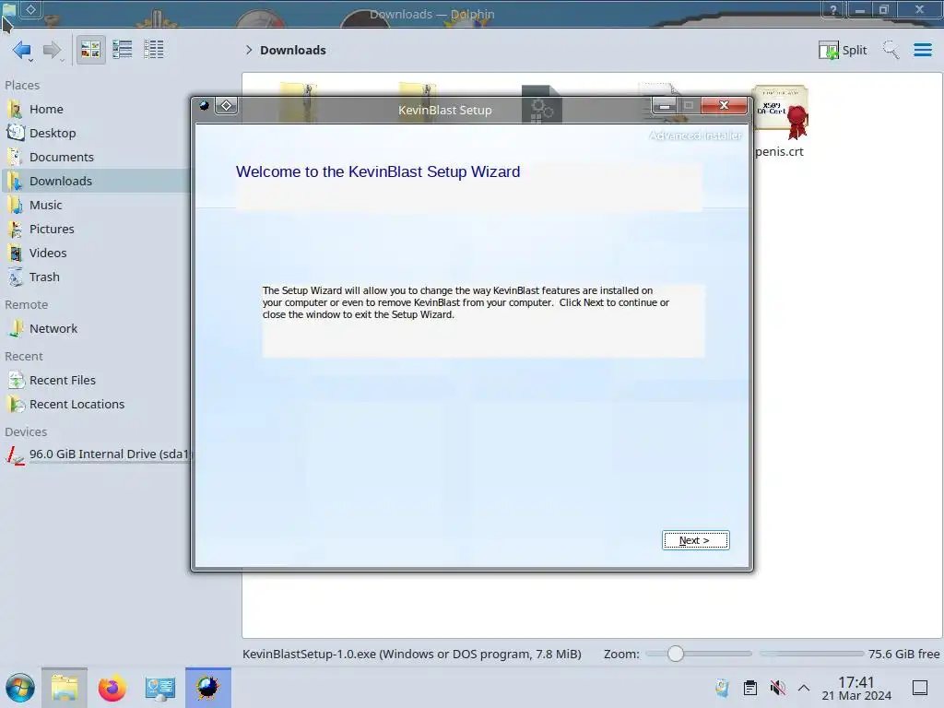The width and height of the screenshot is (944, 708).
Task: Switch Dolphin to icons view mode
Action: point(90,50)
